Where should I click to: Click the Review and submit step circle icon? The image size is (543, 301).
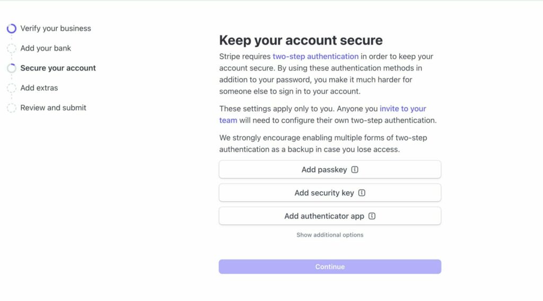coord(12,108)
